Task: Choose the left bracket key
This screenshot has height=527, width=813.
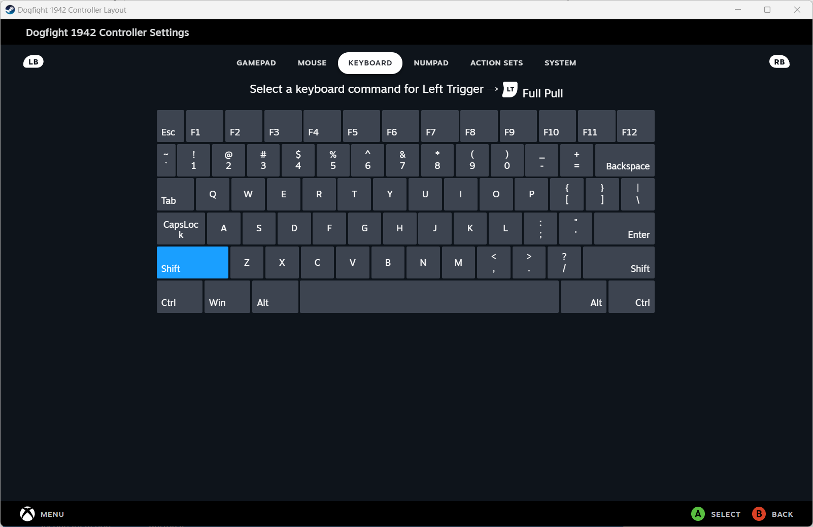Action: (567, 194)
